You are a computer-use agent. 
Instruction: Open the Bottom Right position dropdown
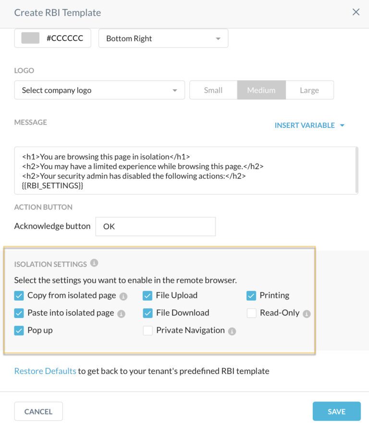tap(162, 38)
